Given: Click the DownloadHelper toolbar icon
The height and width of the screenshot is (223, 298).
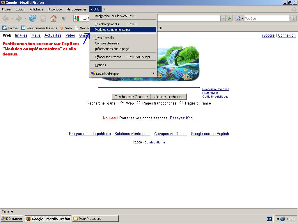Looking at the screenshot, I should click(64, 19).
